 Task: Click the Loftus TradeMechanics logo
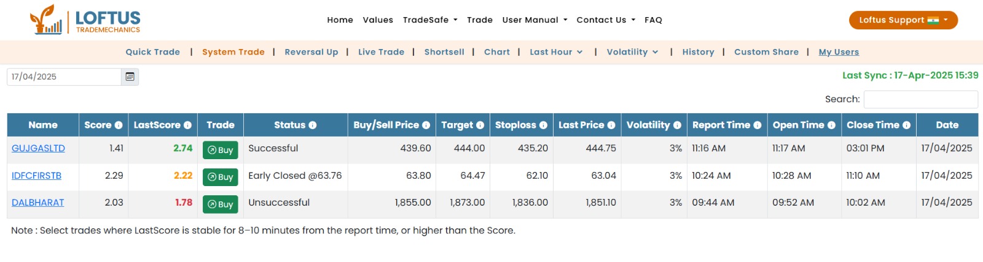(x=85, y=20)
